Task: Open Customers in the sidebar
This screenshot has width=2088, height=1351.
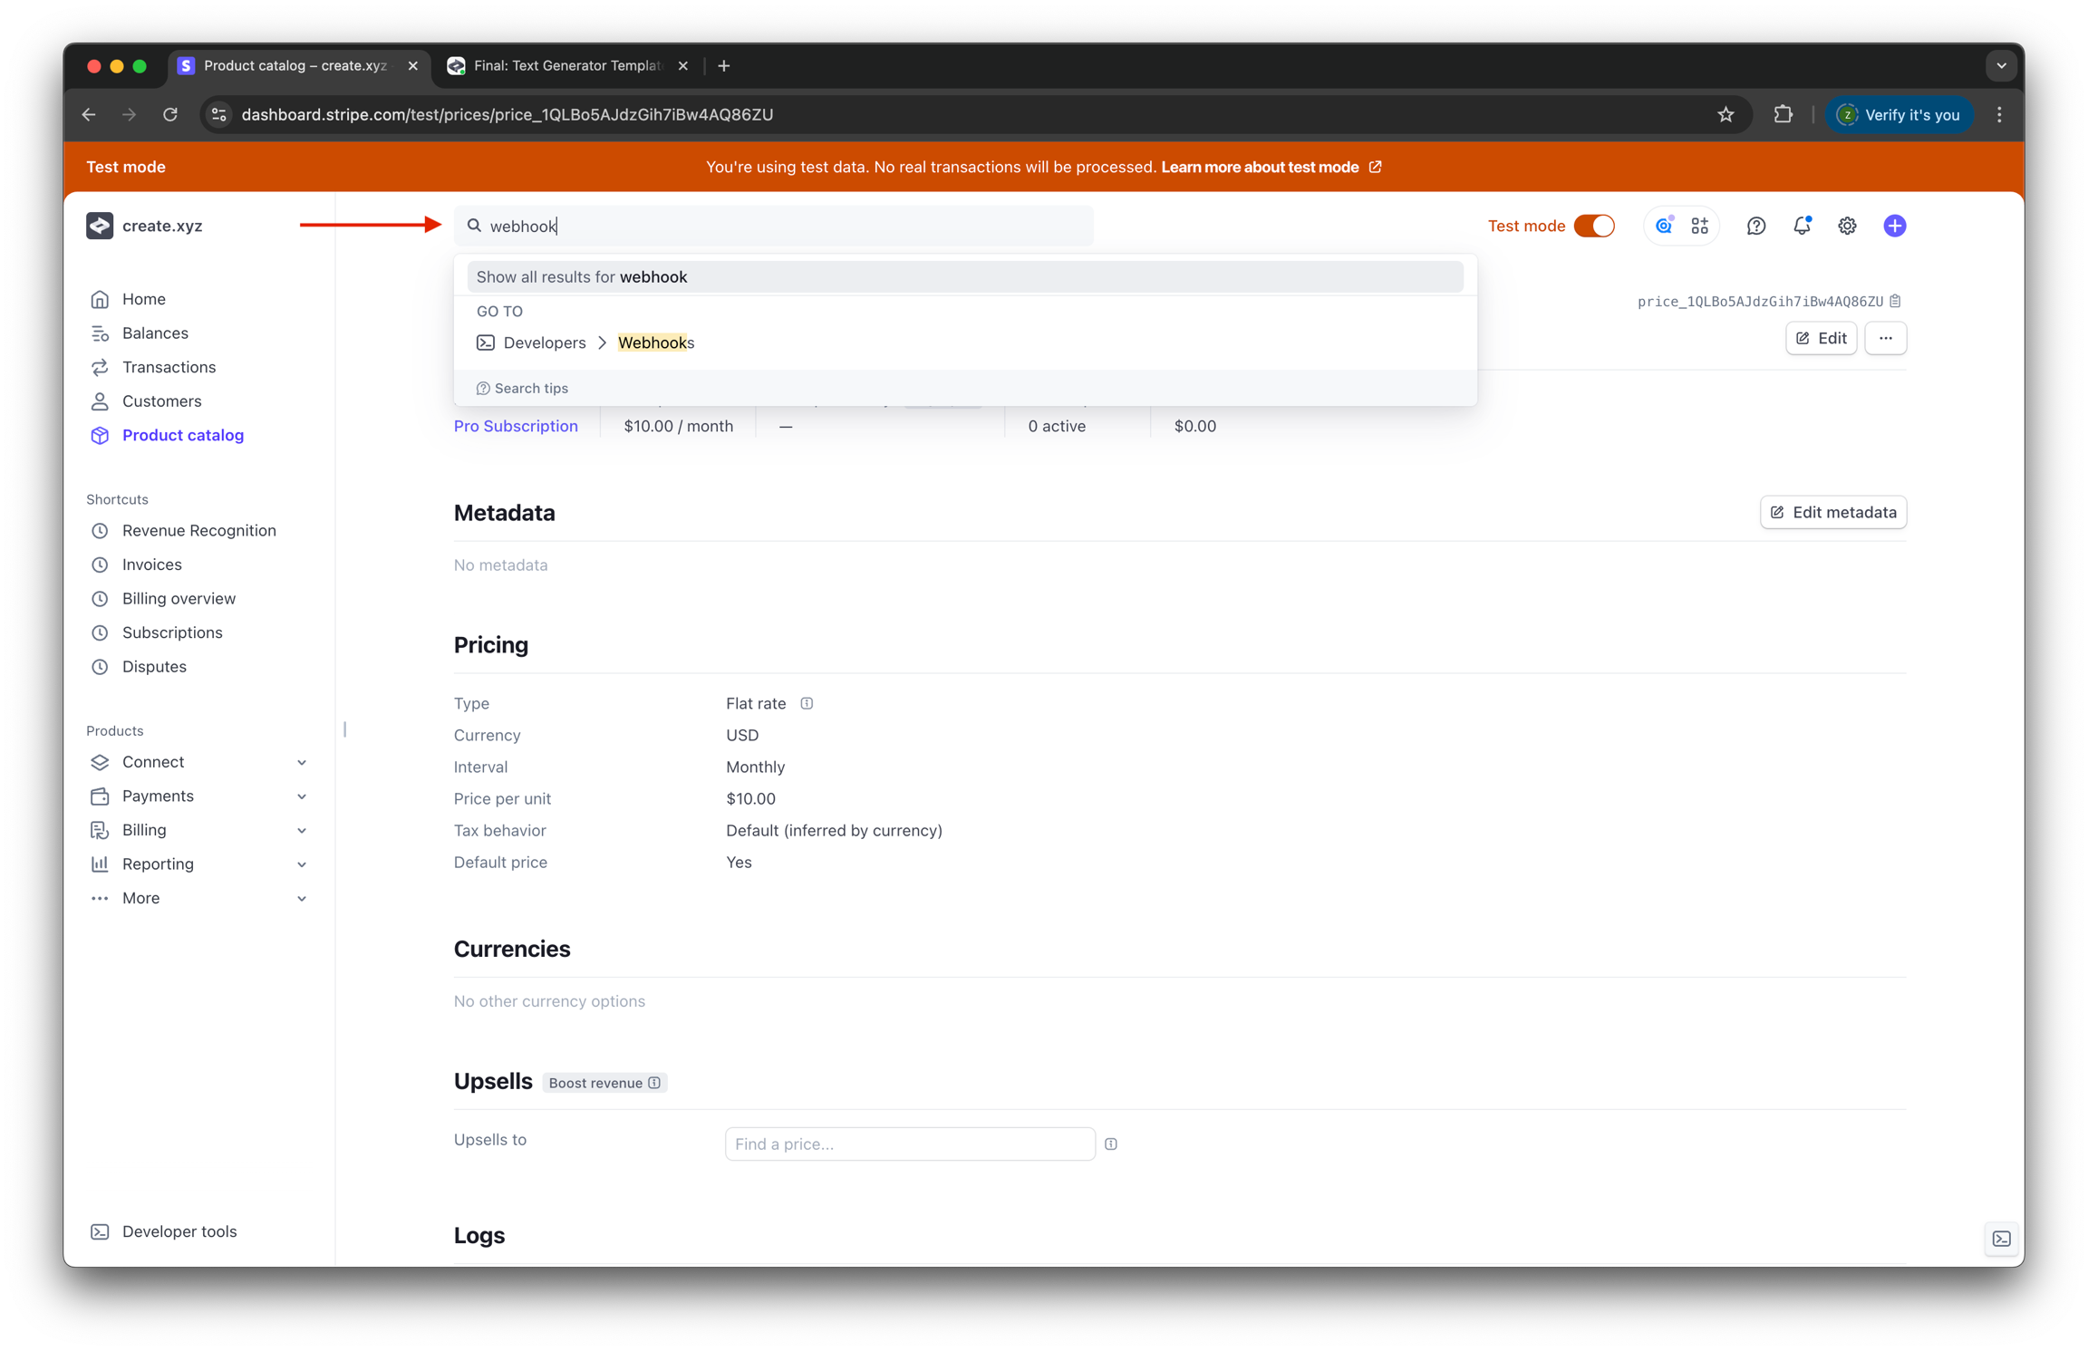Action: pyautogui.click(x=162, y=400)
